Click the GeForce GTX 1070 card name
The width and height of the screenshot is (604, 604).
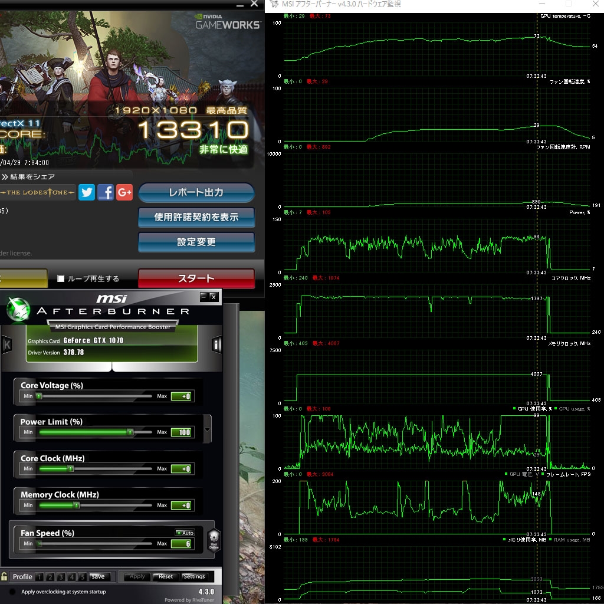93,340
